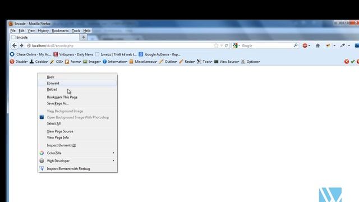Open VnExpress - Daily News bookmark
The height and width of the screenshot is (202, 359).
pyautogui.click(x=73, y=54)
